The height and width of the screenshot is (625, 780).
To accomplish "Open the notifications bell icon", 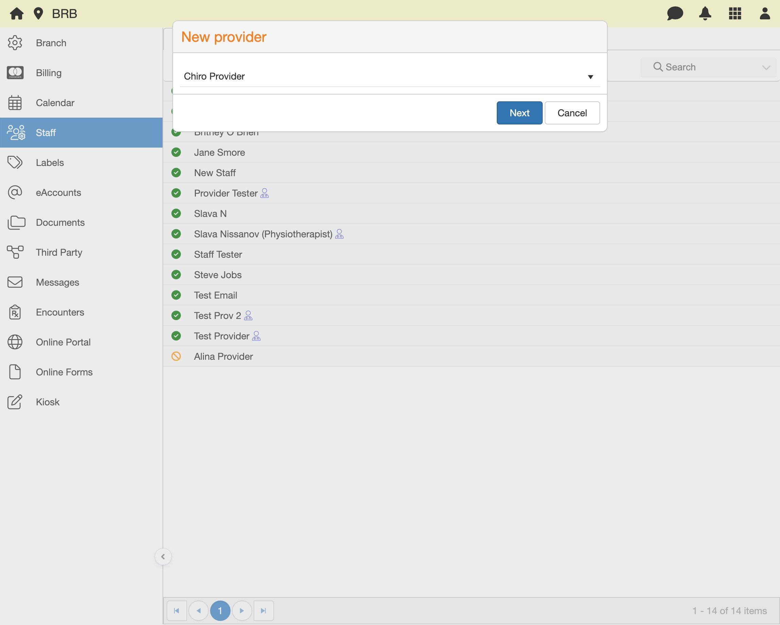I will (x=705, y=14).
